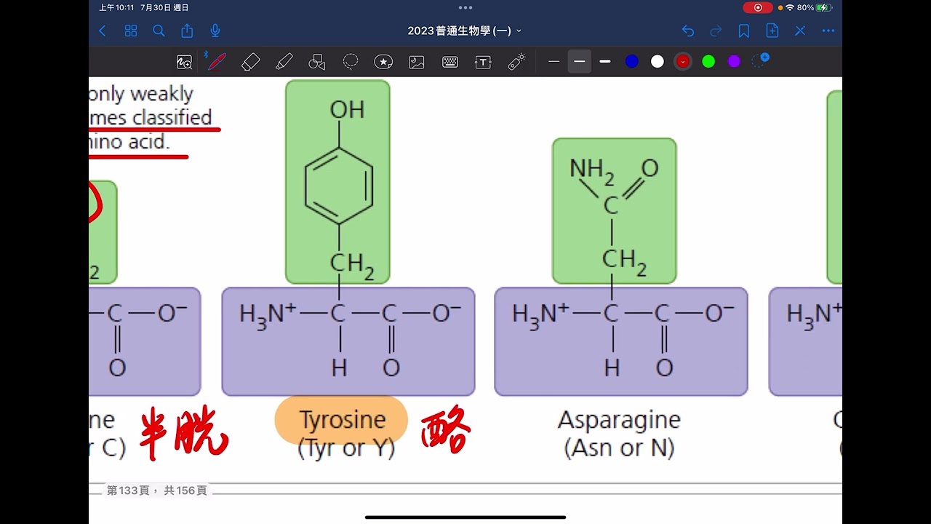
Task: Bookmark the current page
Action: click(x=744, y=31)
